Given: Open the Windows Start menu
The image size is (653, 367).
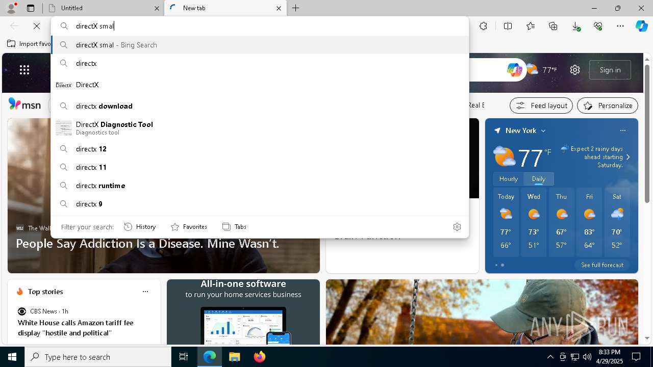Looking at the screenshot, I should click(12, 357).
